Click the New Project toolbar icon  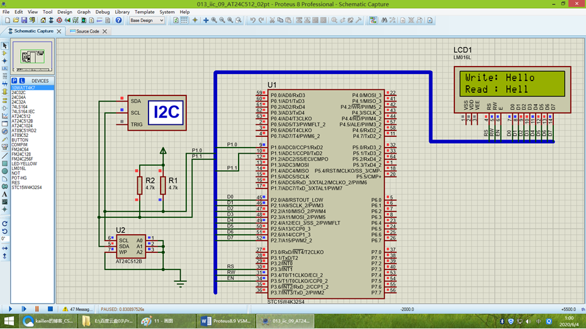click(7, 21)
